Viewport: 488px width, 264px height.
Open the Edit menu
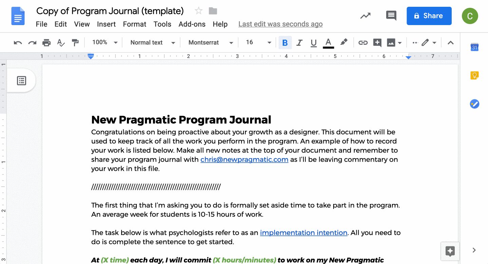pos(61,24)
